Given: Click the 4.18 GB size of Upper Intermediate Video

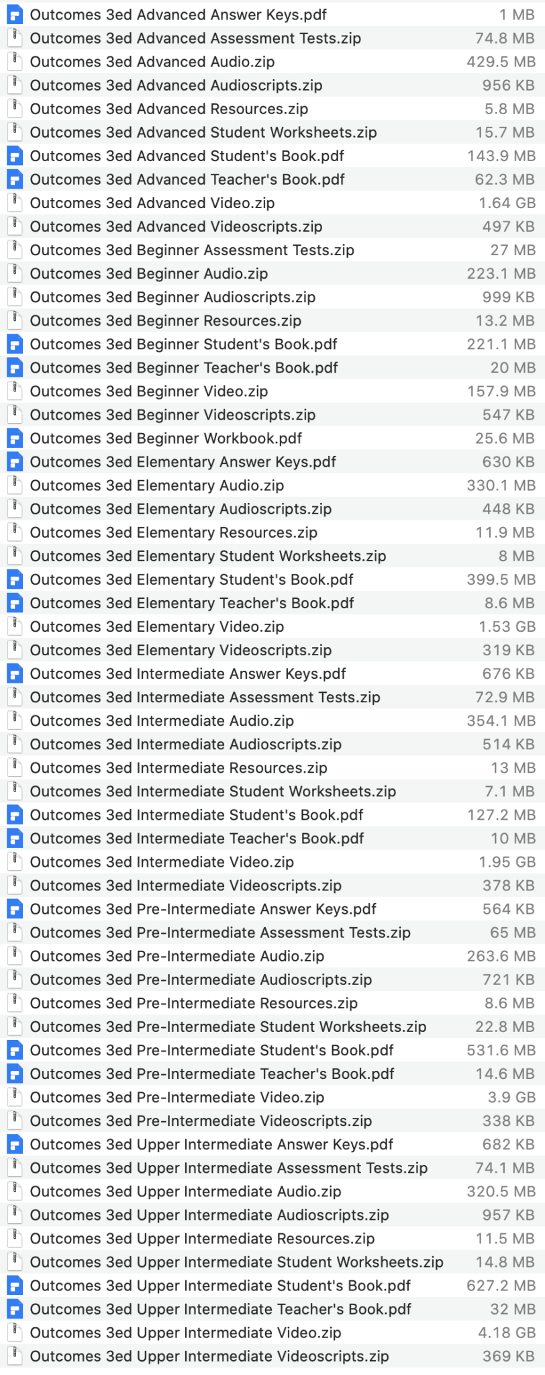Looking at the screenshot, I should (507, 1333).
